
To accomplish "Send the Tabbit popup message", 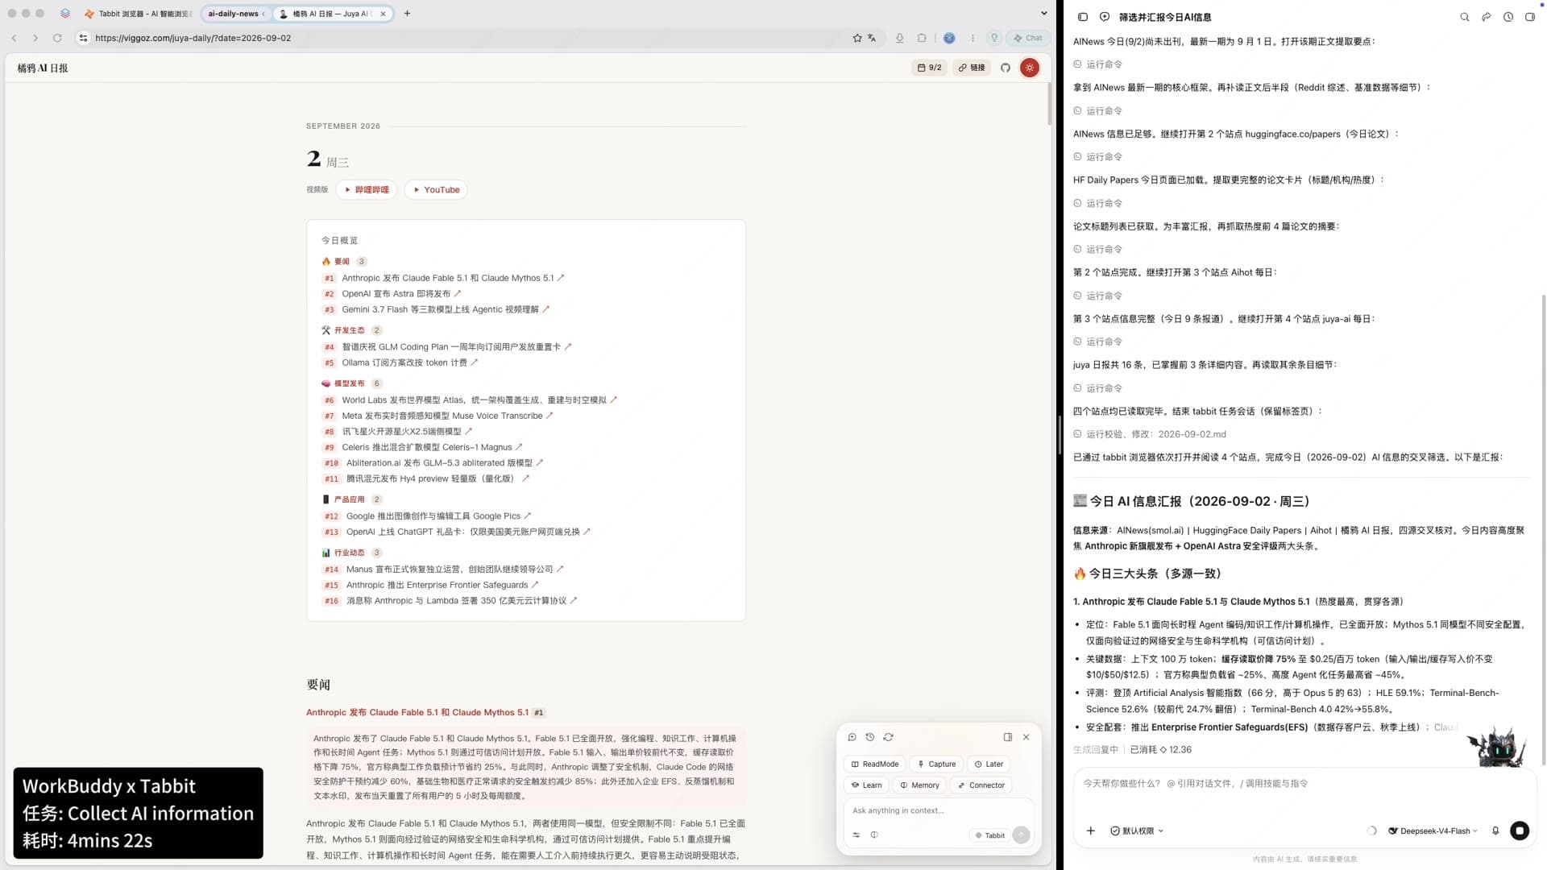I will [1022, 835].
